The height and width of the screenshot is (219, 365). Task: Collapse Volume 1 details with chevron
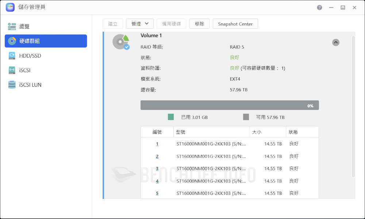pos(336,42)
